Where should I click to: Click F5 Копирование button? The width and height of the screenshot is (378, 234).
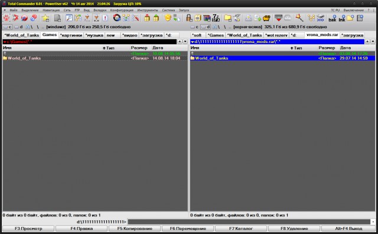[x=135, y=229]
